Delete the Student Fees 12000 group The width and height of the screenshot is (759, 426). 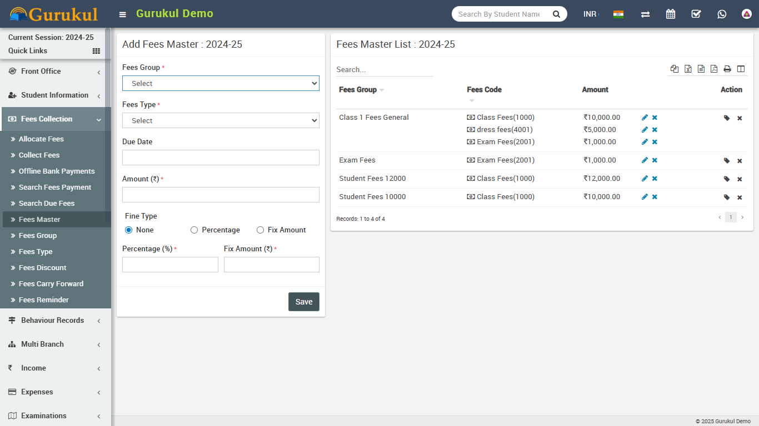[740, 179]
